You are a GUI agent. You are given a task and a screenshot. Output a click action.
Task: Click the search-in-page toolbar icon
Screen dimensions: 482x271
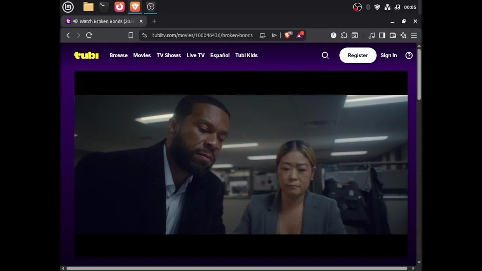(355, 35)
